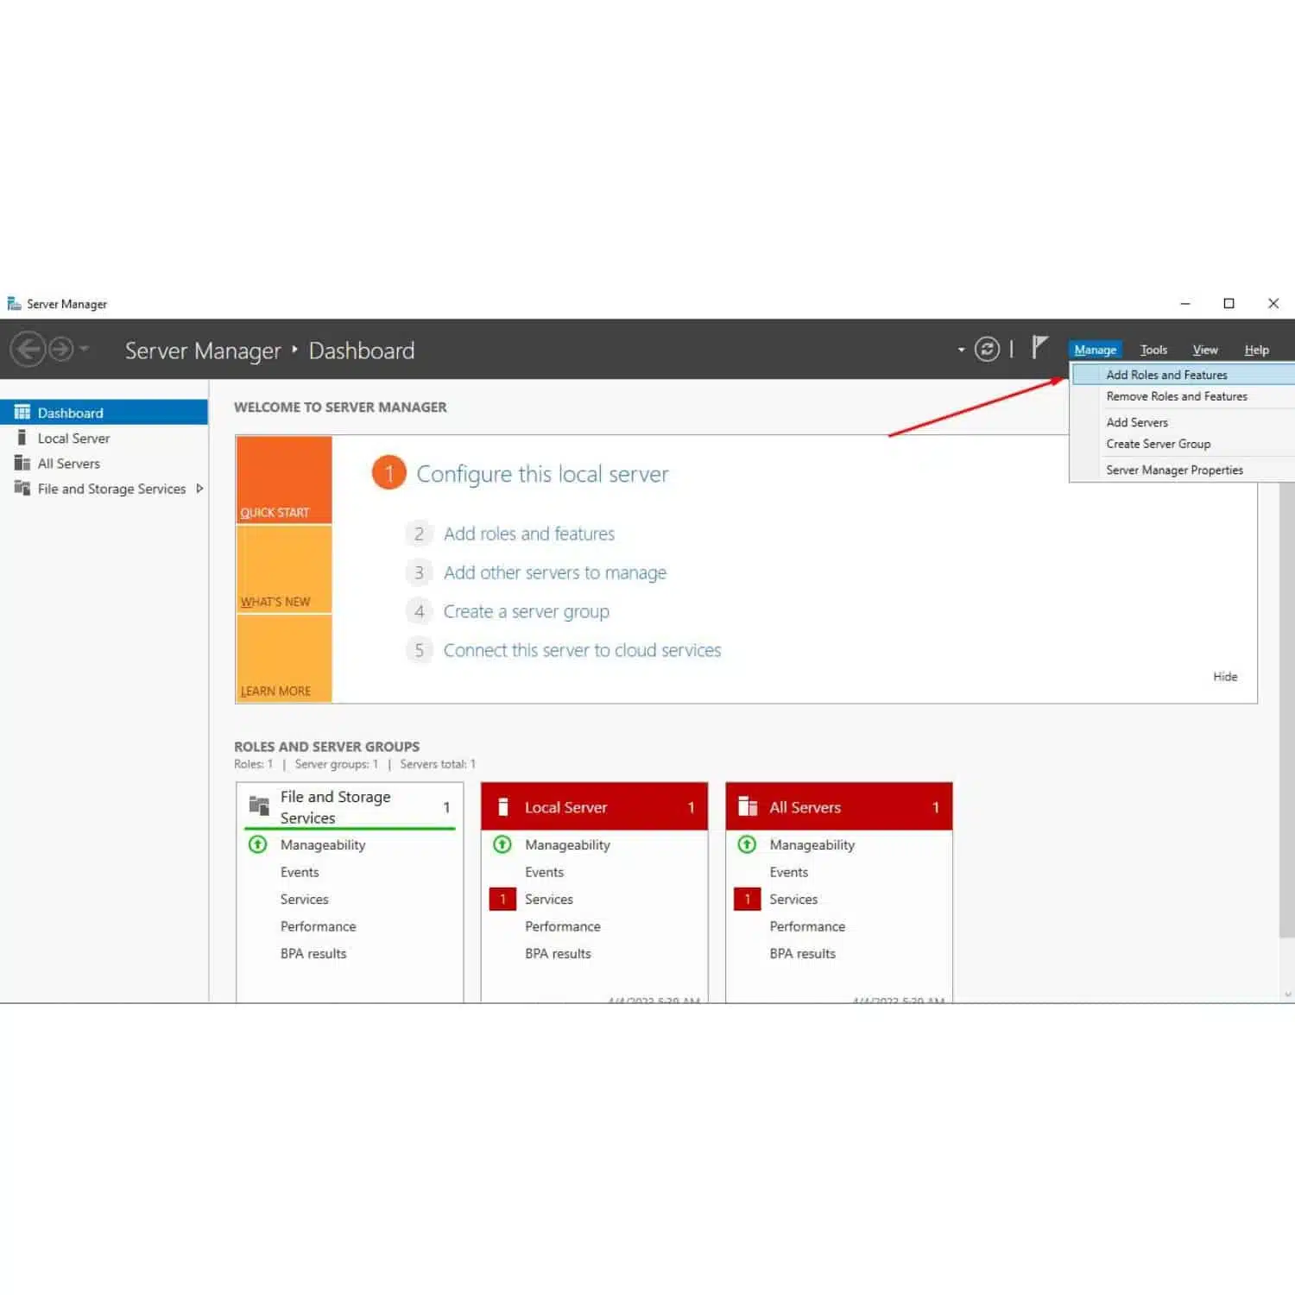Open the Quick Start tile
Image resolution: width=1295 pixels, height=1295 pixels.
tap(284, 479)
